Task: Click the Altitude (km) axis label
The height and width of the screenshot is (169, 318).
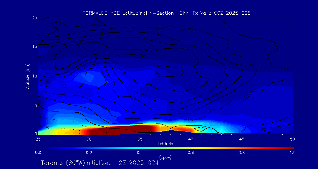Action: coord(27,76)
